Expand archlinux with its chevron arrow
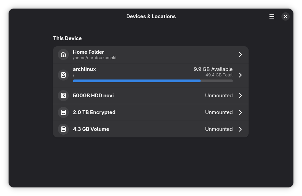The height and width of the screenshot is (196, 302). (240, 75)
